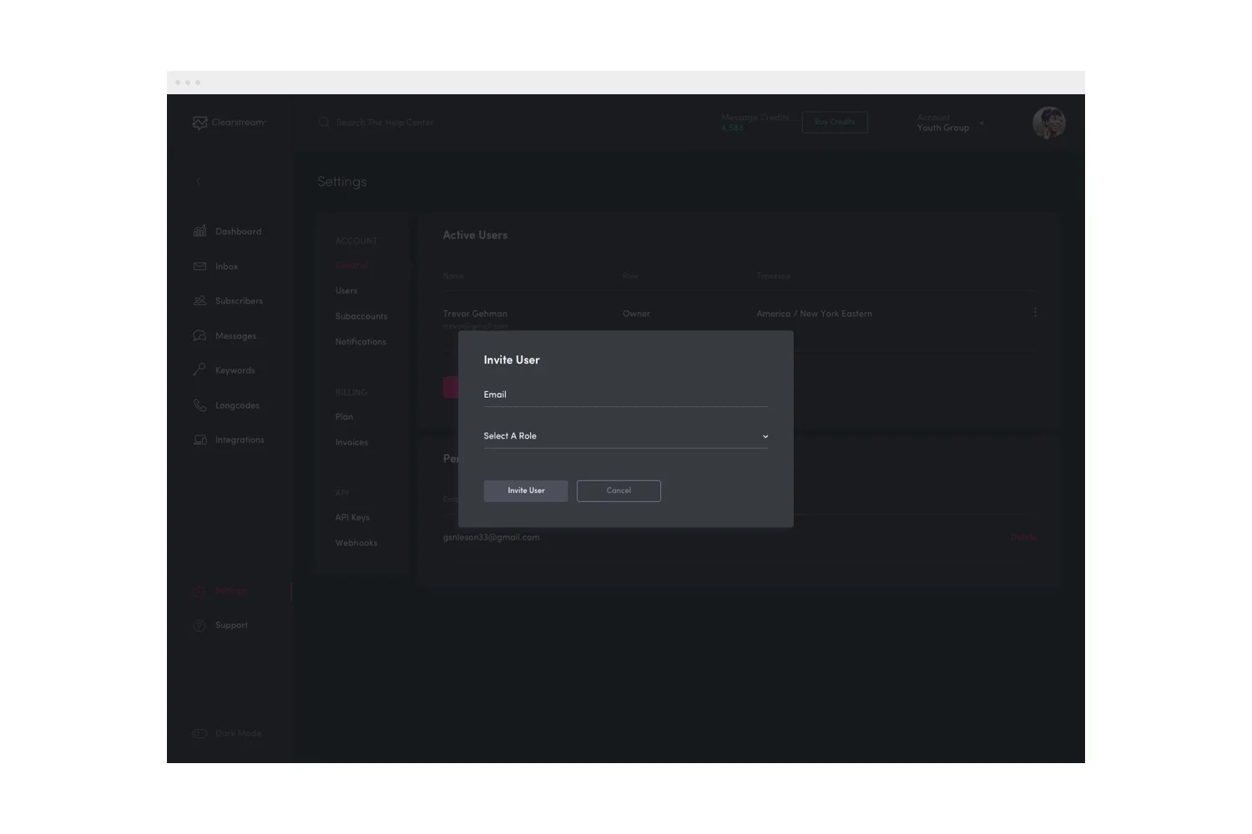Open API Keys settings section

(352, 518)
